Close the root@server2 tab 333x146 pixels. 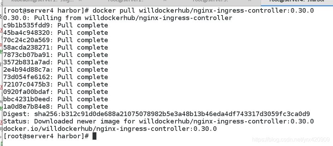(165, 1)
